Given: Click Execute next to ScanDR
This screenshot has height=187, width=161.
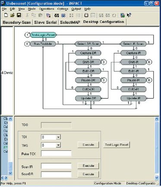Looking at the screenshot, I should (x=88, y=174).
